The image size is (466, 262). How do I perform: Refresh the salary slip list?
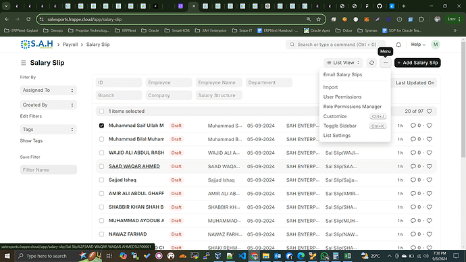[371, 63]
